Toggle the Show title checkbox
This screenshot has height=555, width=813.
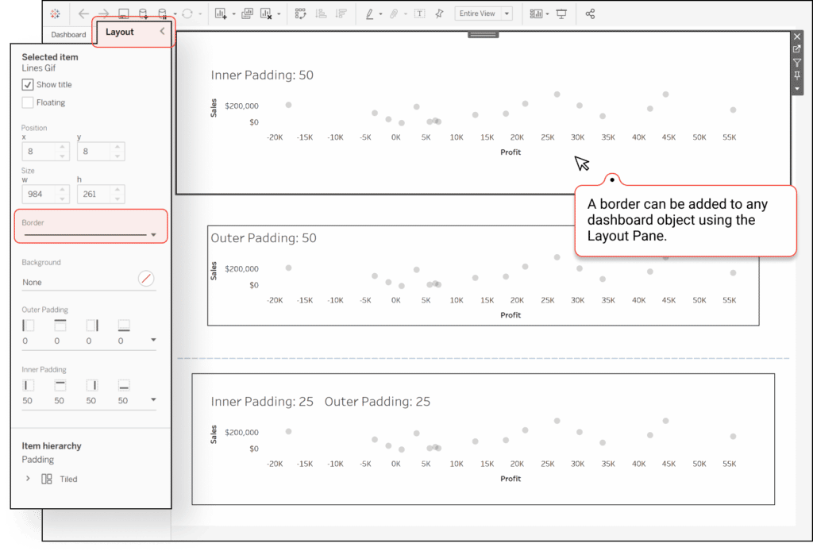[28, 84]
